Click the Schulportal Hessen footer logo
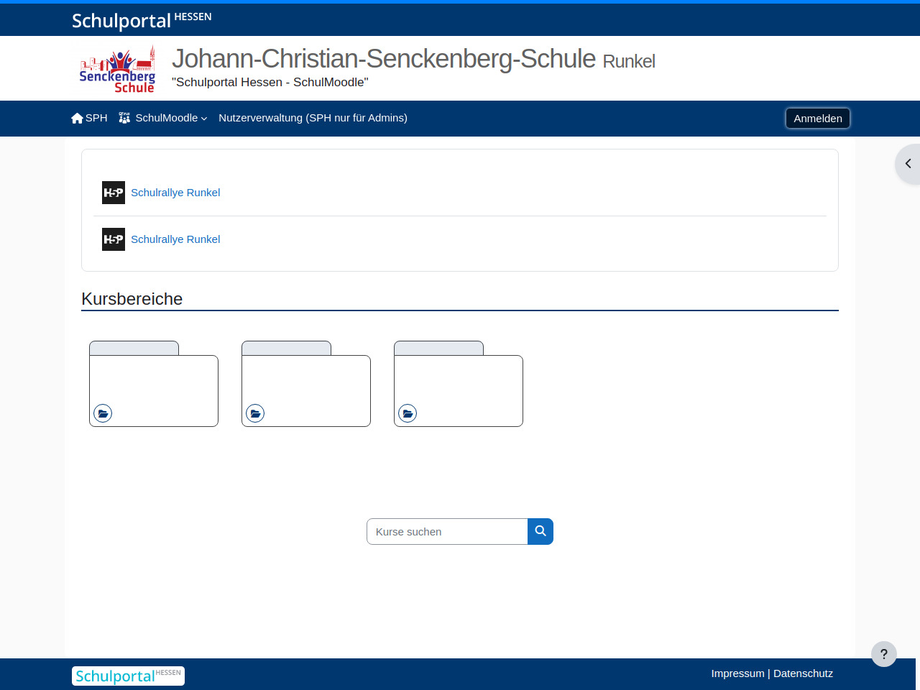Screen dimensions: 920x690 (x=128, y=676)
